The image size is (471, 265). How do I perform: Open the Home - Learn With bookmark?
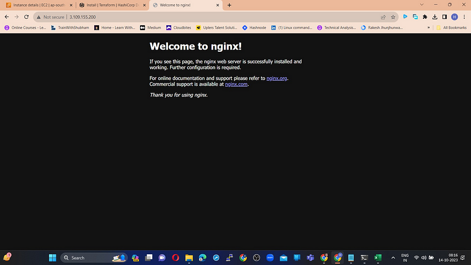point(115,27)
